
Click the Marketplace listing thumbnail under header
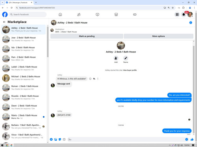(52, 30)
